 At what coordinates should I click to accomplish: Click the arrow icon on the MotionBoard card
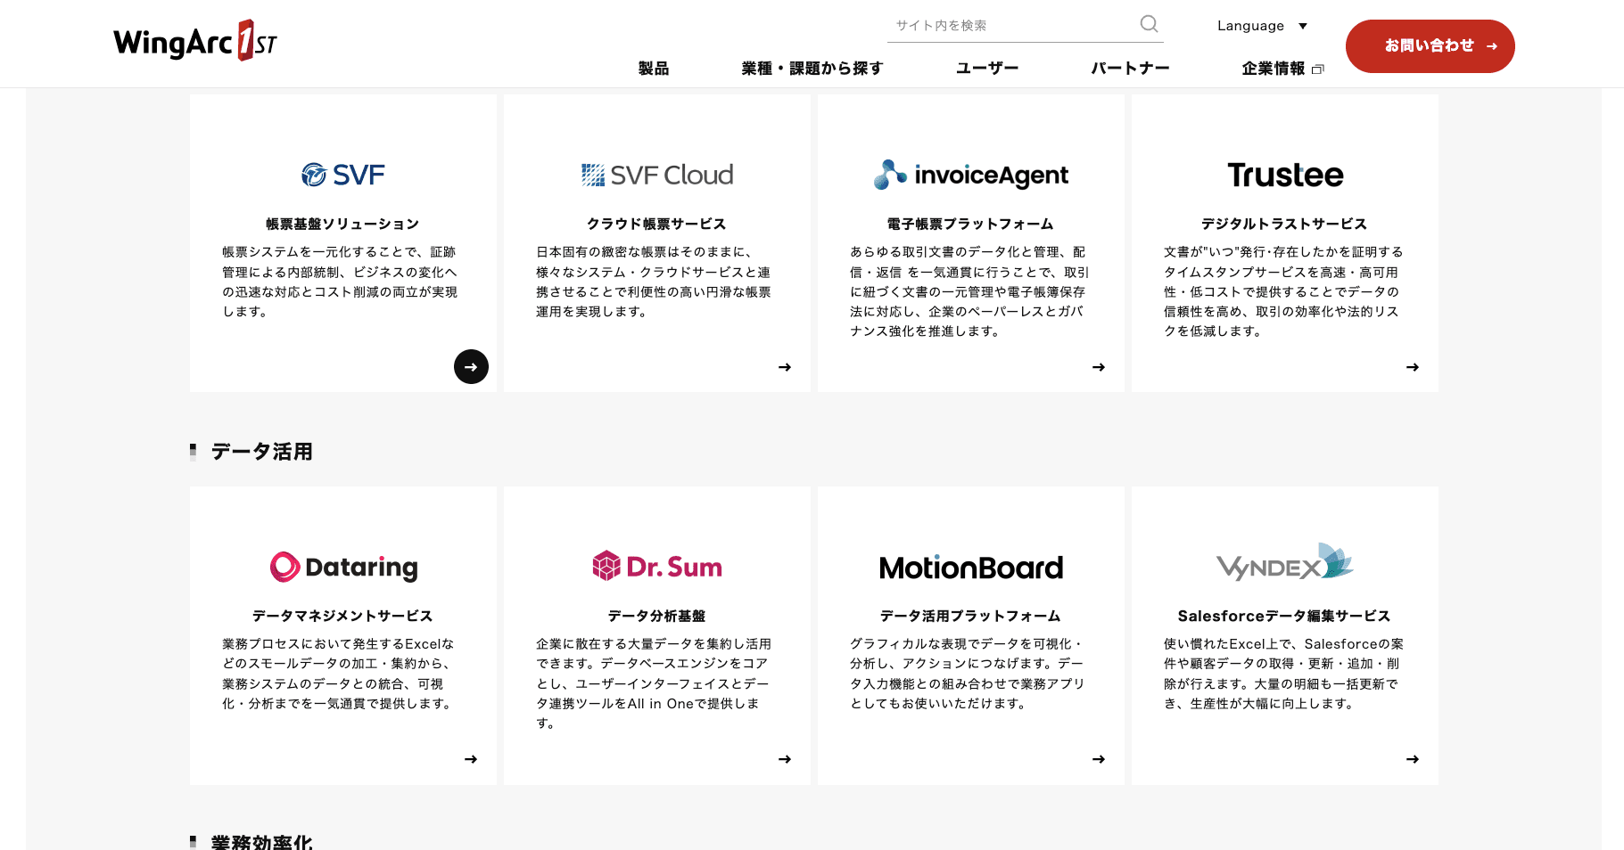pos(1099,759)
